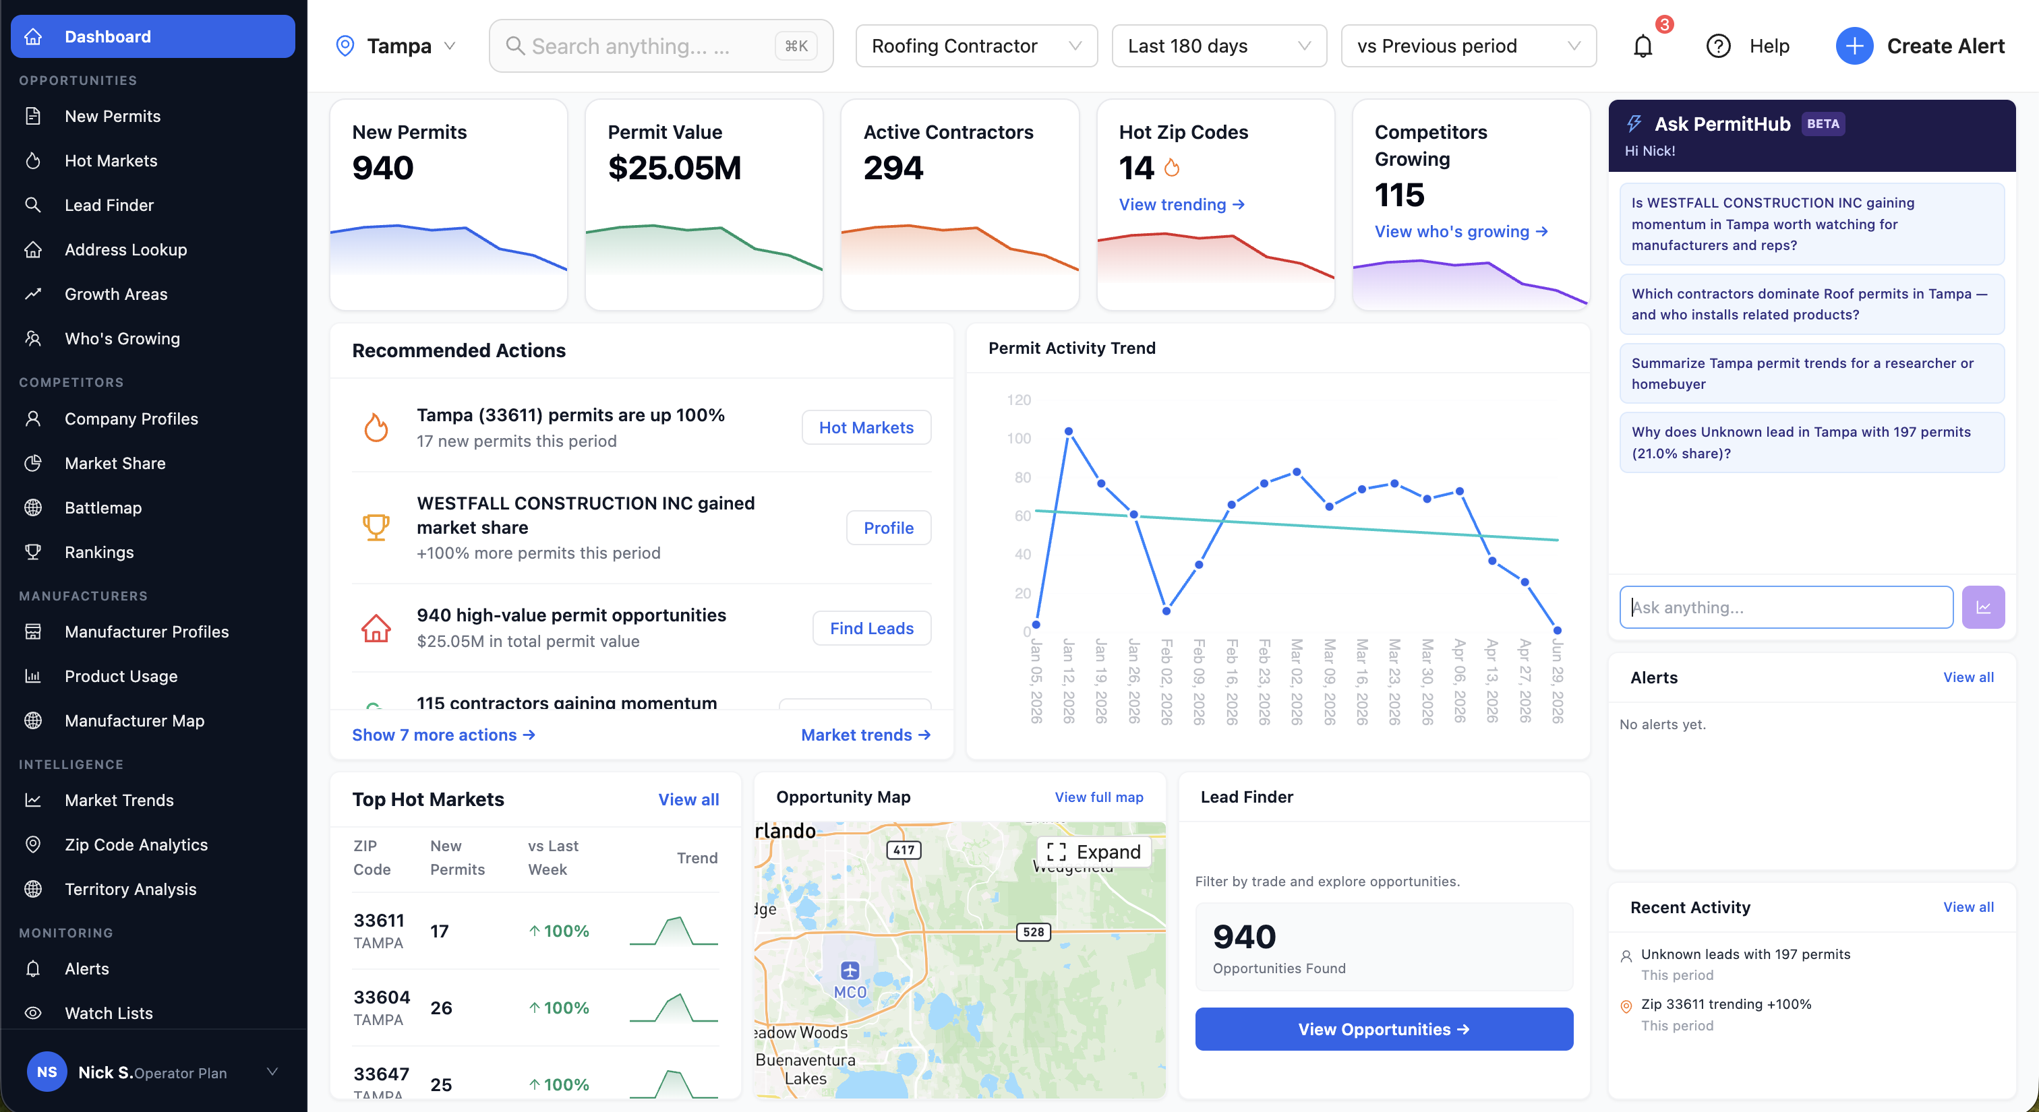The image size is (2039, 1112).
Task: Open the Last 180 days dropdown
Action: [x=1219, y=46]
